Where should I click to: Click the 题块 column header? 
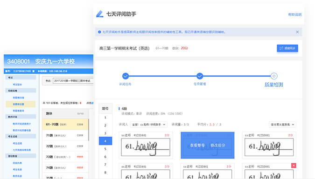coord(49,113)
